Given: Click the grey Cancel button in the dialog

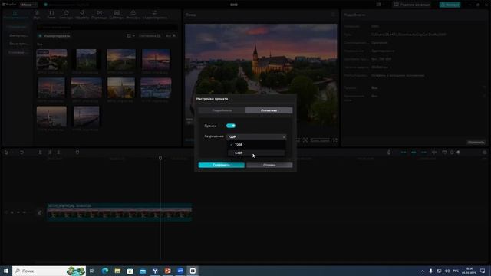Looking at the screenshot, I should point(269,165).
